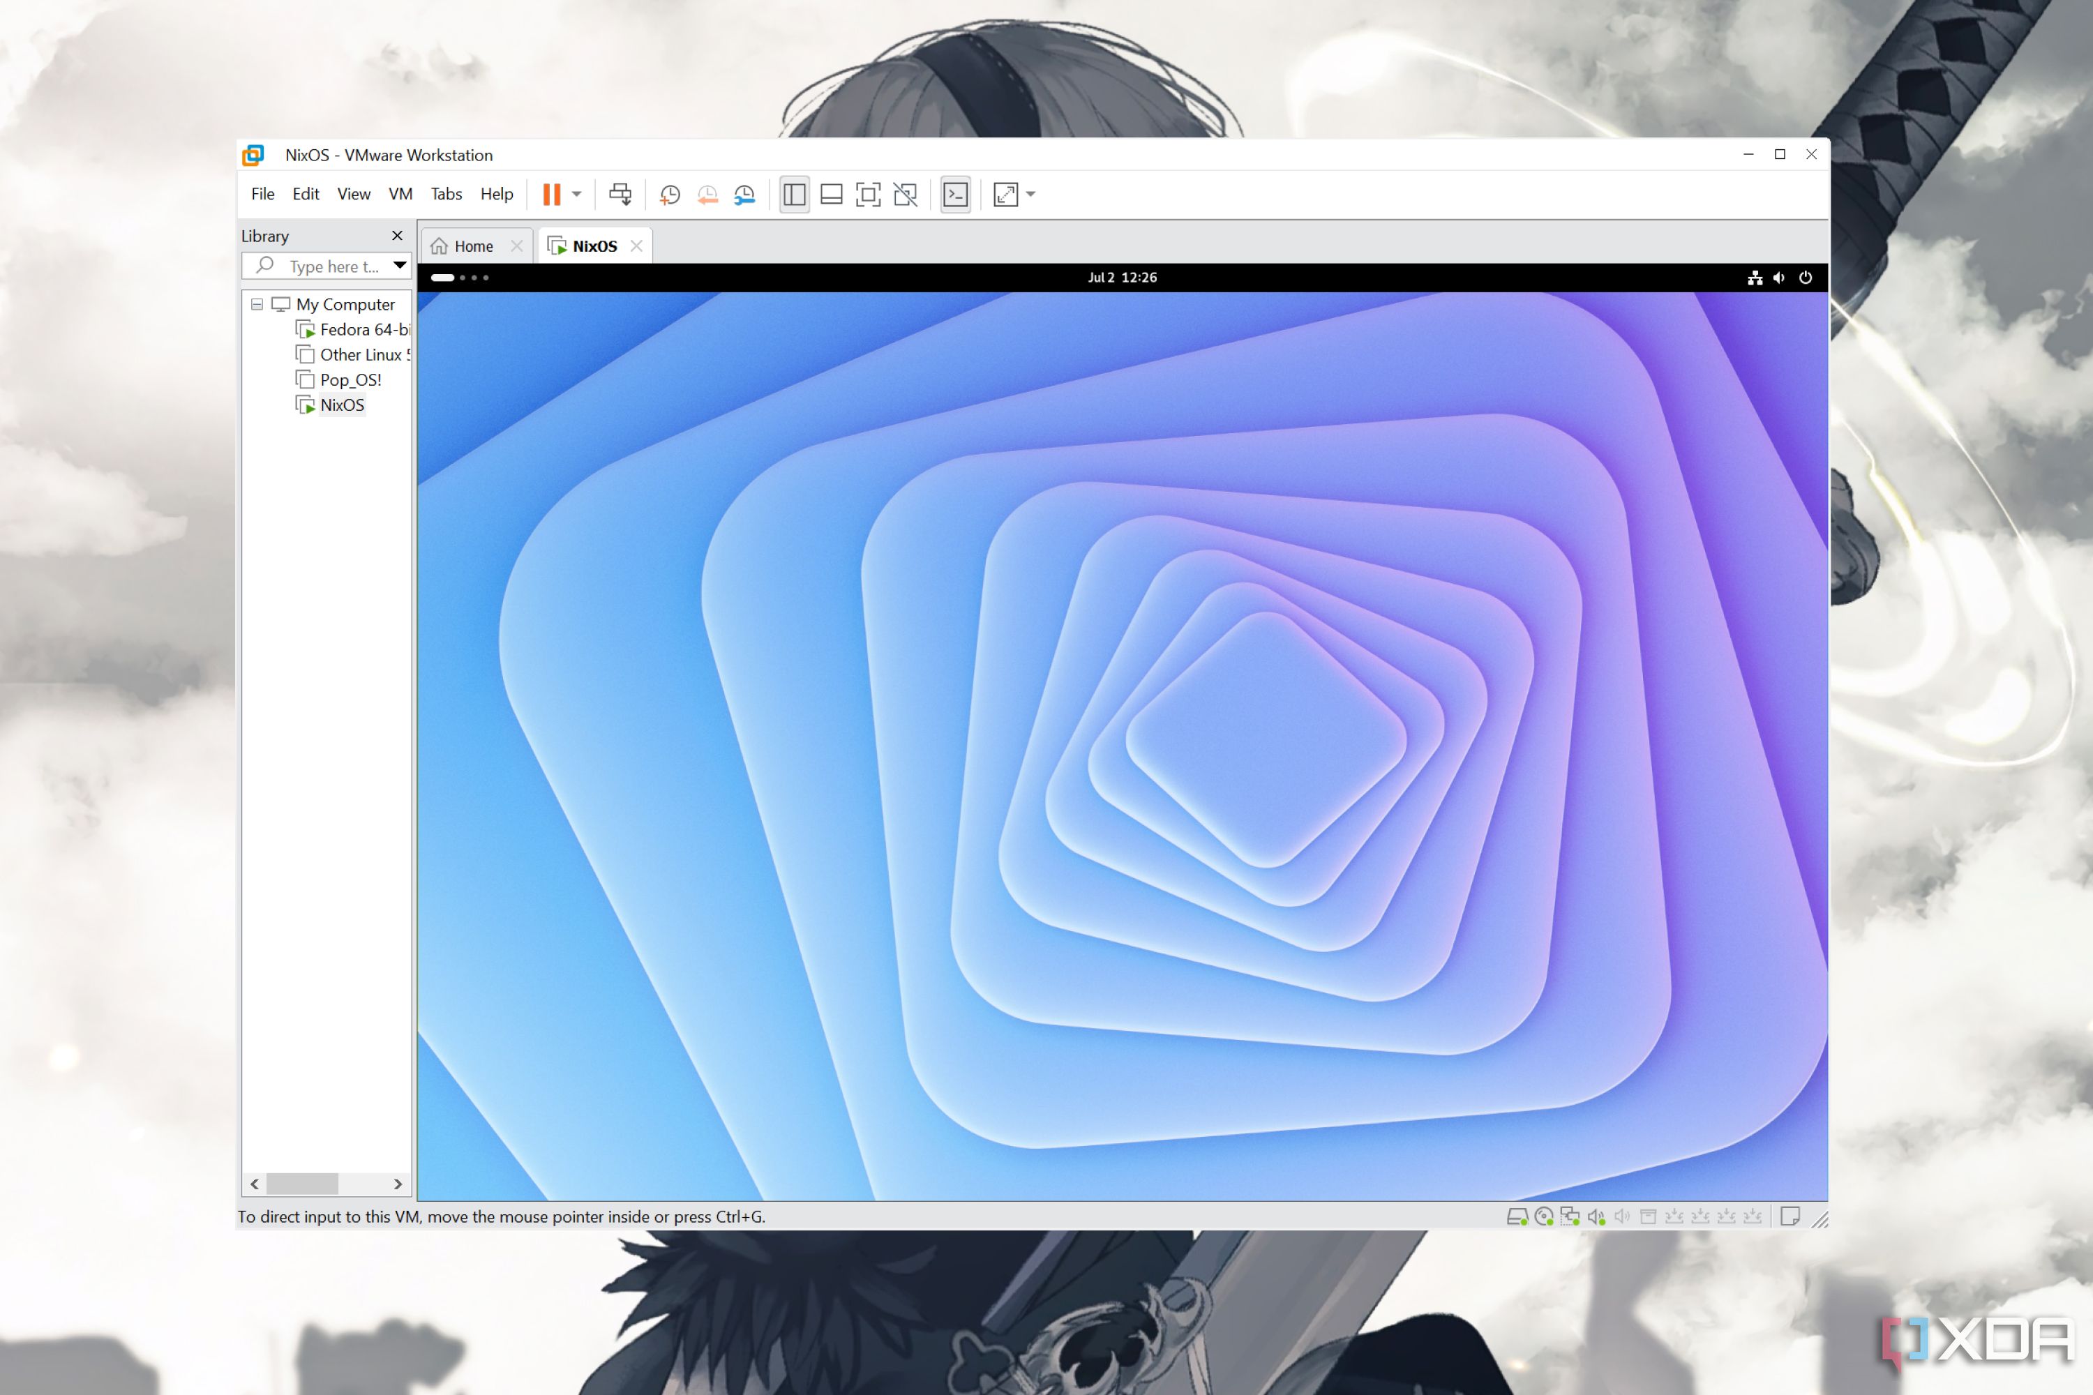The height and width of the screenshot is (1395, 2093).
Task: Click the Library close button
Action: tap(396, 235)
